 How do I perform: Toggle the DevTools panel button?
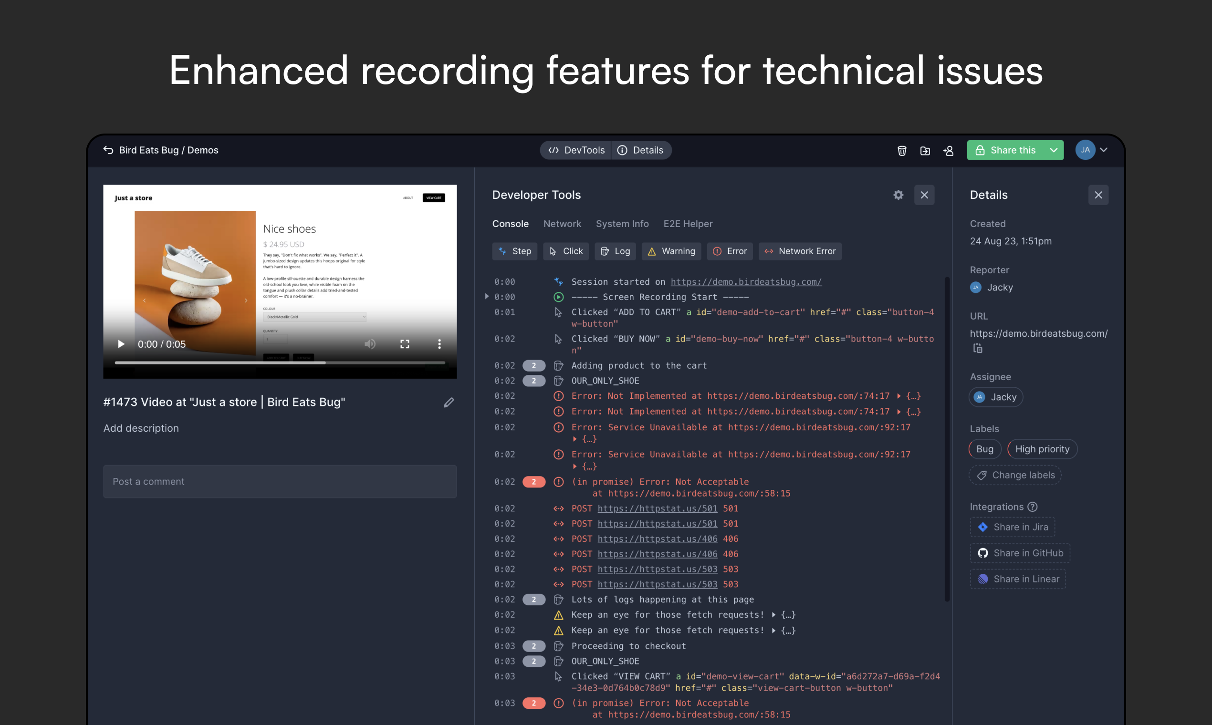coord(575,150)
